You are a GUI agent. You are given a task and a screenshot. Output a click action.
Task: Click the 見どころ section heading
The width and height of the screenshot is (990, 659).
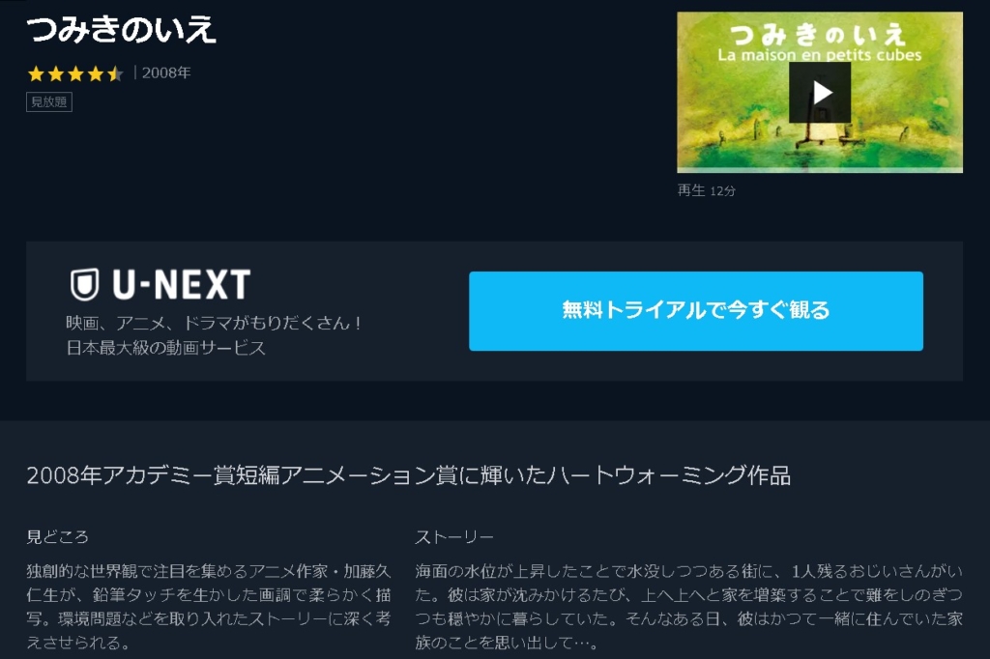(57, 537)
